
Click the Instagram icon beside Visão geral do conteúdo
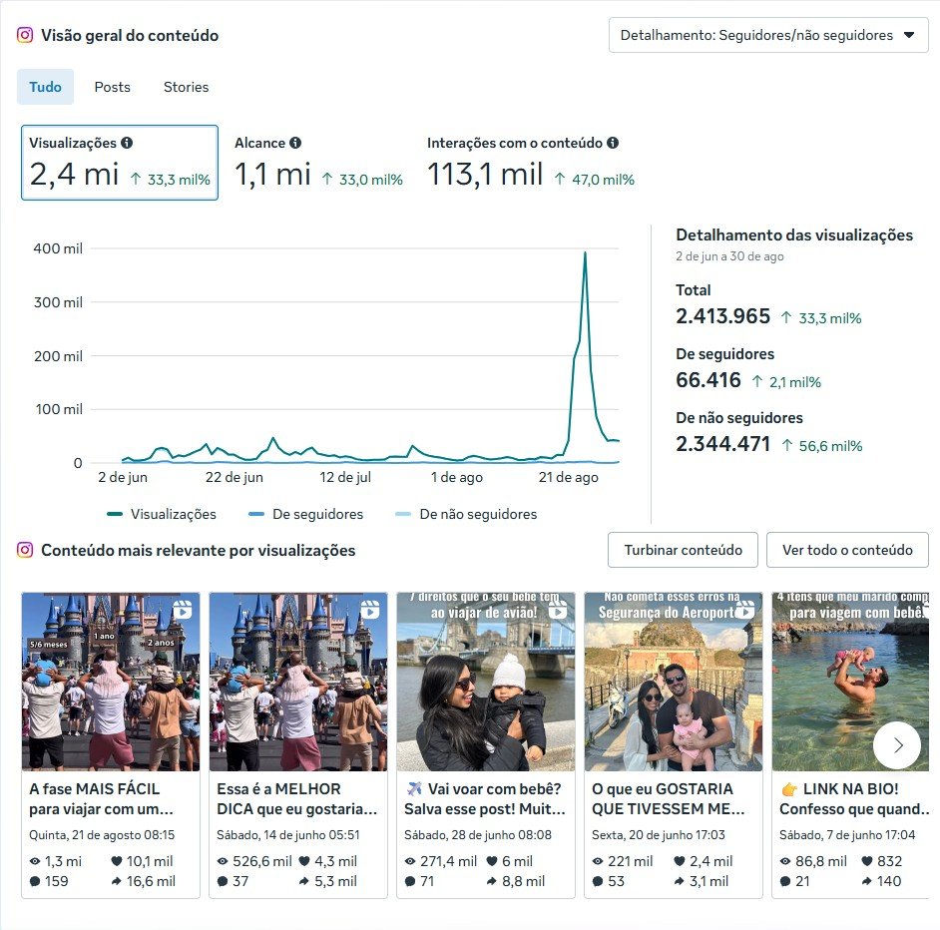25,35
